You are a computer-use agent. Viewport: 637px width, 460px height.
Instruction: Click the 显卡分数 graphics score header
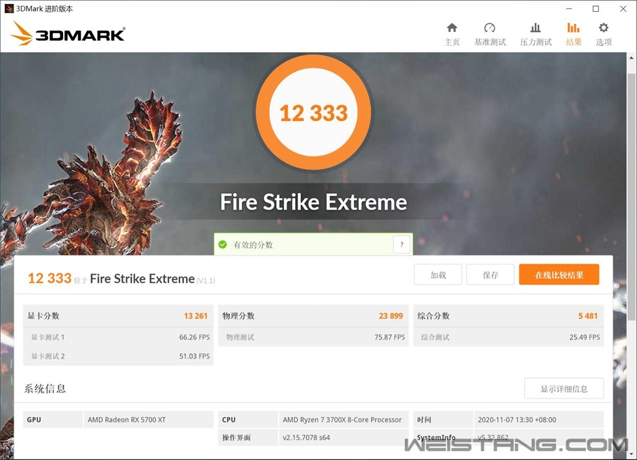point(44,316)
